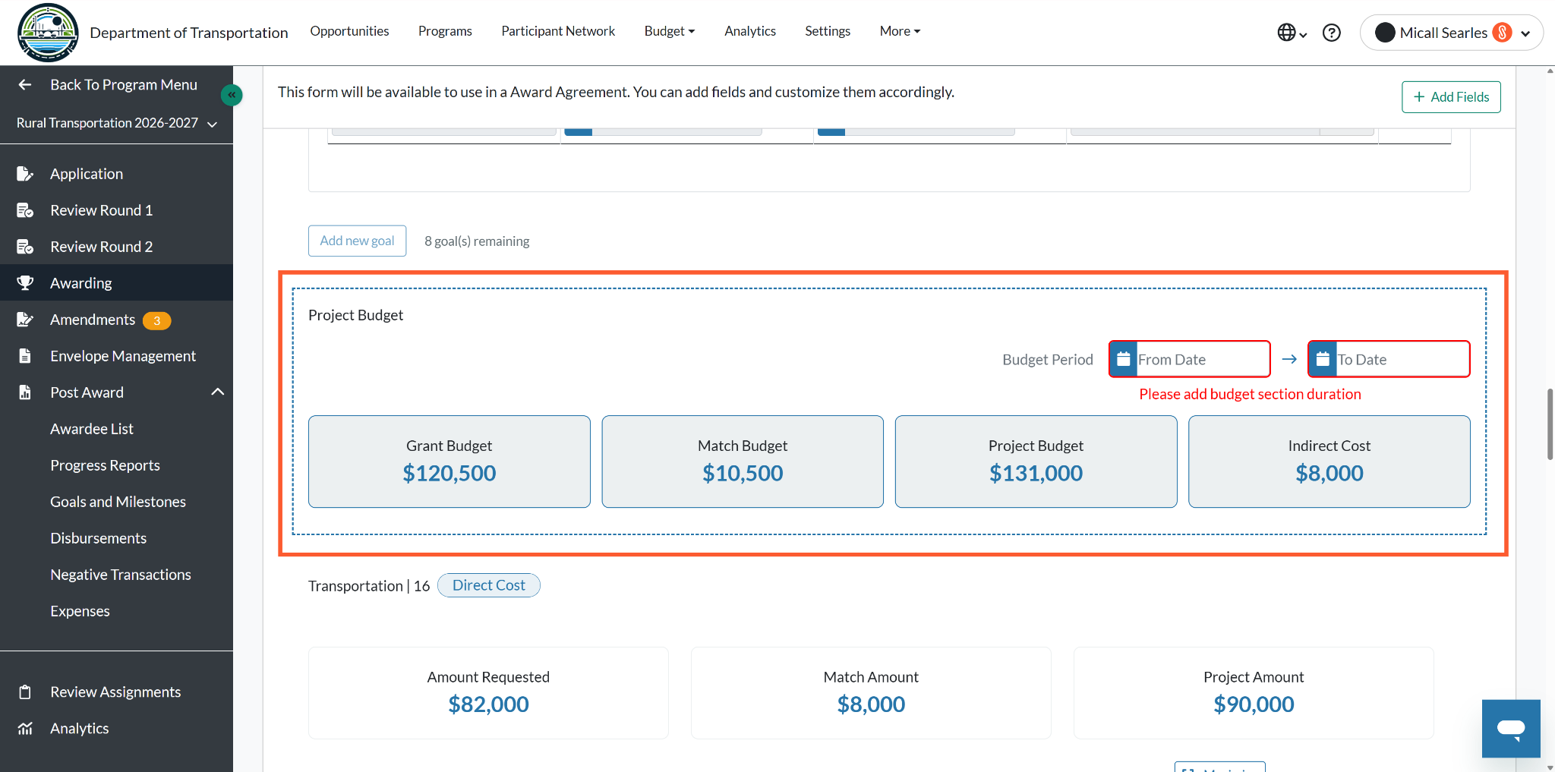Click the Micall Searles profile avatar
This screenshot has width=1555, height=772.
tap(1385, 33)
